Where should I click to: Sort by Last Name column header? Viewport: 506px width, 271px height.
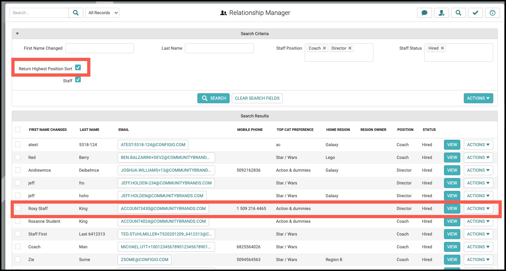point(90,130)
